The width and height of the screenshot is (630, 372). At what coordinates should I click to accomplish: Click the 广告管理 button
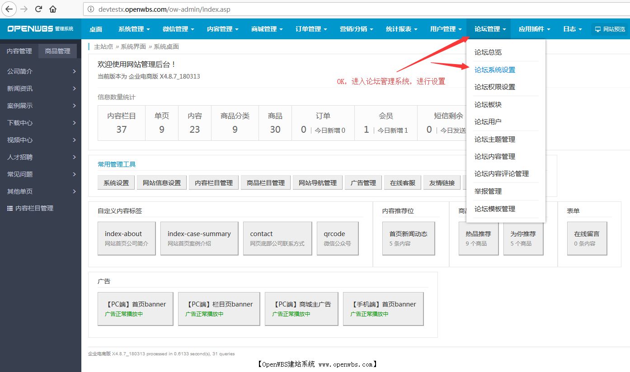(363, 182)
